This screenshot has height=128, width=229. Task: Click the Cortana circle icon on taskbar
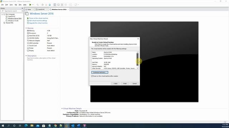[x=14, y=126]
